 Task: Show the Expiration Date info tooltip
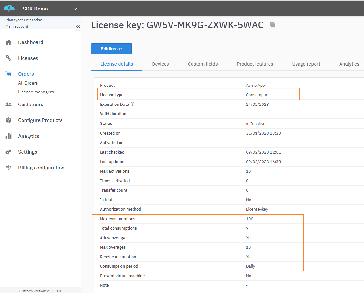click(133, 104)
